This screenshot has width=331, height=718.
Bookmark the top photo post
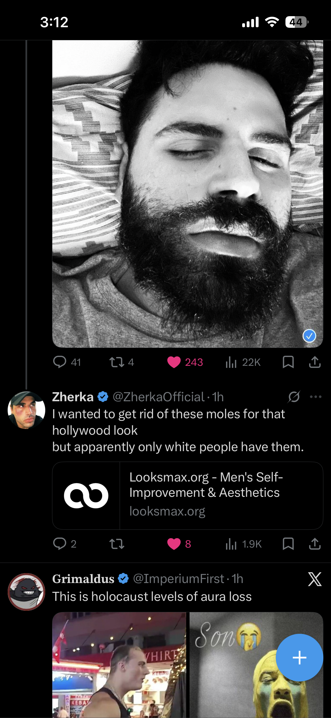pyautogui.click(x=288, y=362)
